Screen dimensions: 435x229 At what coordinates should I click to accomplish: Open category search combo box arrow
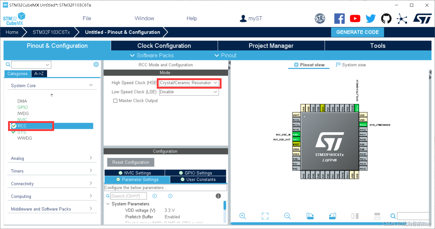pyautogui.click(x=47, y=65)
